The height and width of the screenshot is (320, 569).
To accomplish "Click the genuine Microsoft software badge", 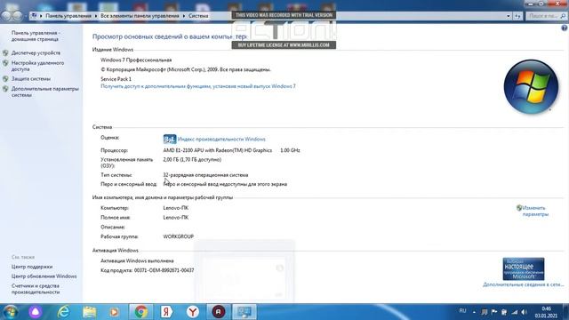I will pos(524,268).
